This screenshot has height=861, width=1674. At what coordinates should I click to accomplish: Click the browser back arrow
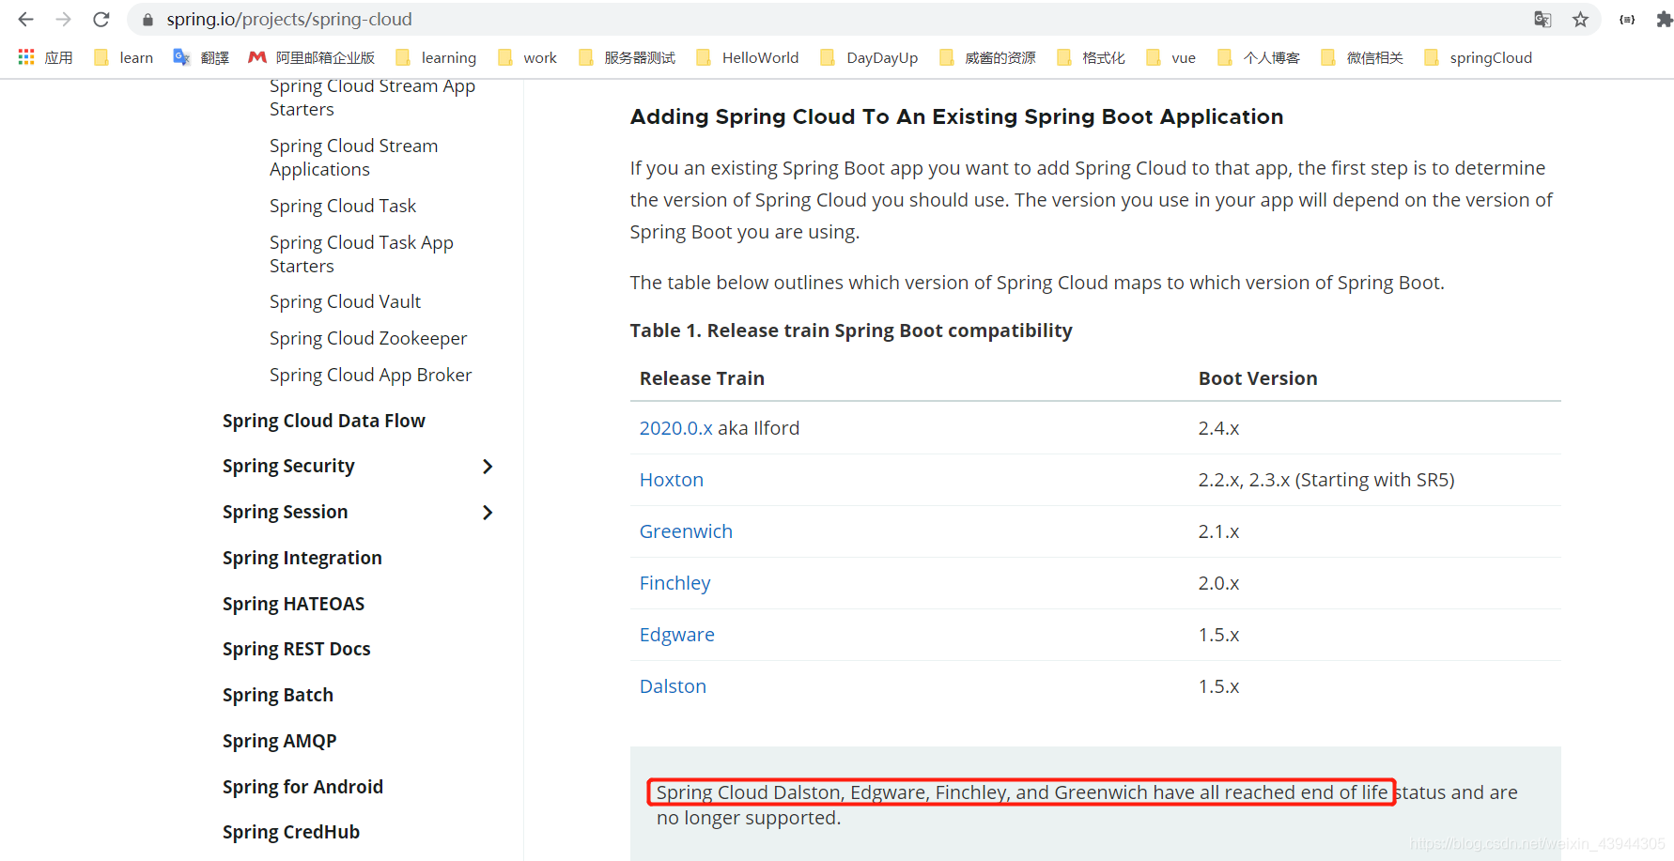pos(25,19)
